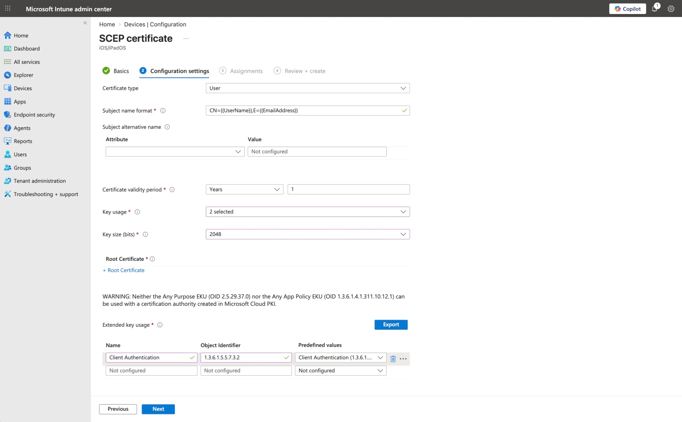Viewport: 682px width, 422px height.
Task: Click the Agents icon in sidebar
Action: pyautogui.click(x=8, y=128)
